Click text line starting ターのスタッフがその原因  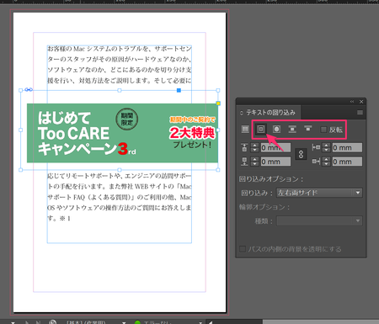pyautogui.click(x=120, y=59)
